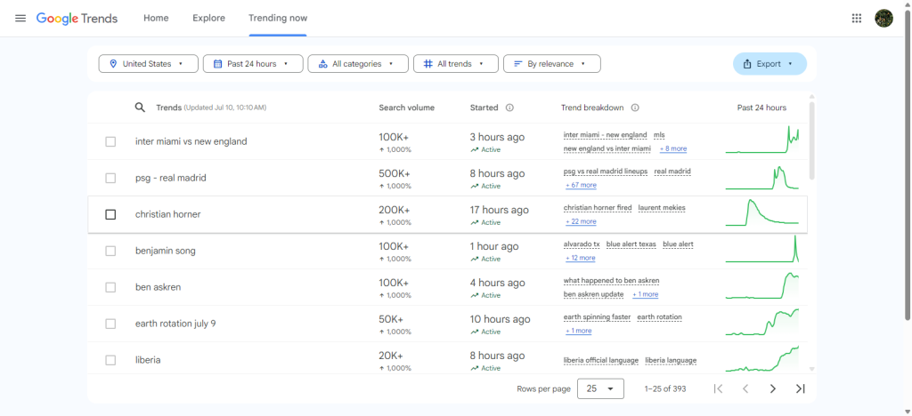Viewport: 912px width, 416px height.
Task: Click the 'benjamin song' trend title
Action: [x=165, y=252]
